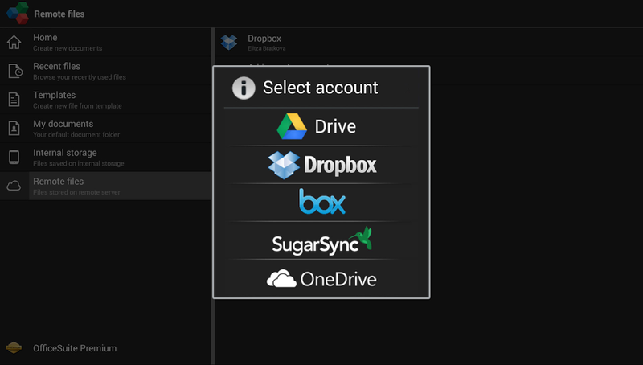Open the OfficeSuite app logo at top left
The height and width of the screenshot is (365, 643).
coord(18,13)
